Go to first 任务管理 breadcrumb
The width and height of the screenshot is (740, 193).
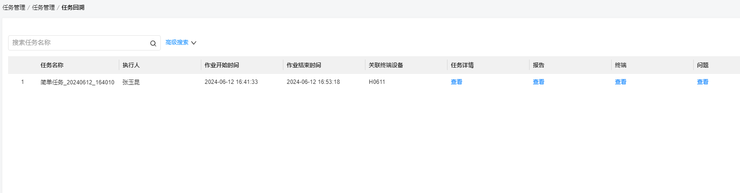[14, 8]
